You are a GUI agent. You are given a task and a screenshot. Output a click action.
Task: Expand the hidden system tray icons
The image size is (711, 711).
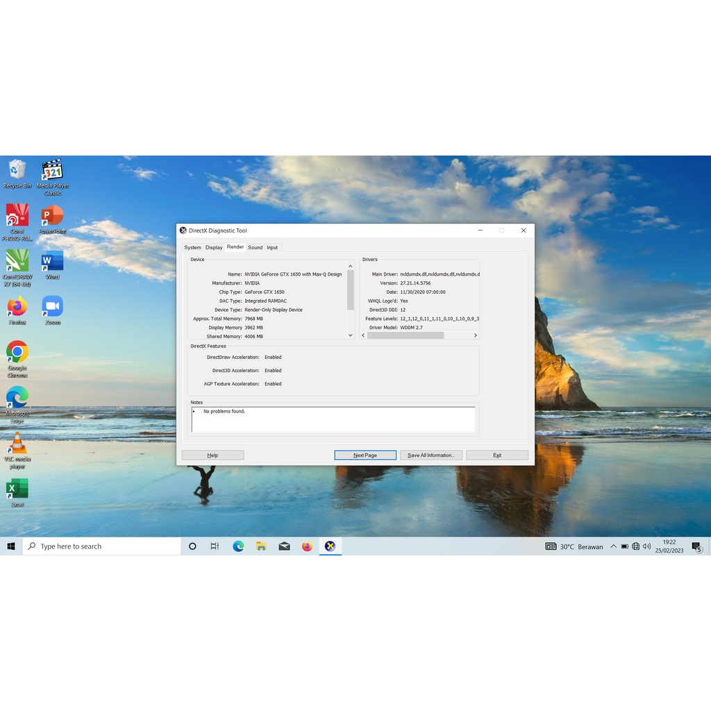tap(613, 546)
